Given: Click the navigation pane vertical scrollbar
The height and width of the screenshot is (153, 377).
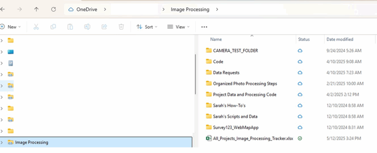Looking at the screenshot, I should click(195, 74).
